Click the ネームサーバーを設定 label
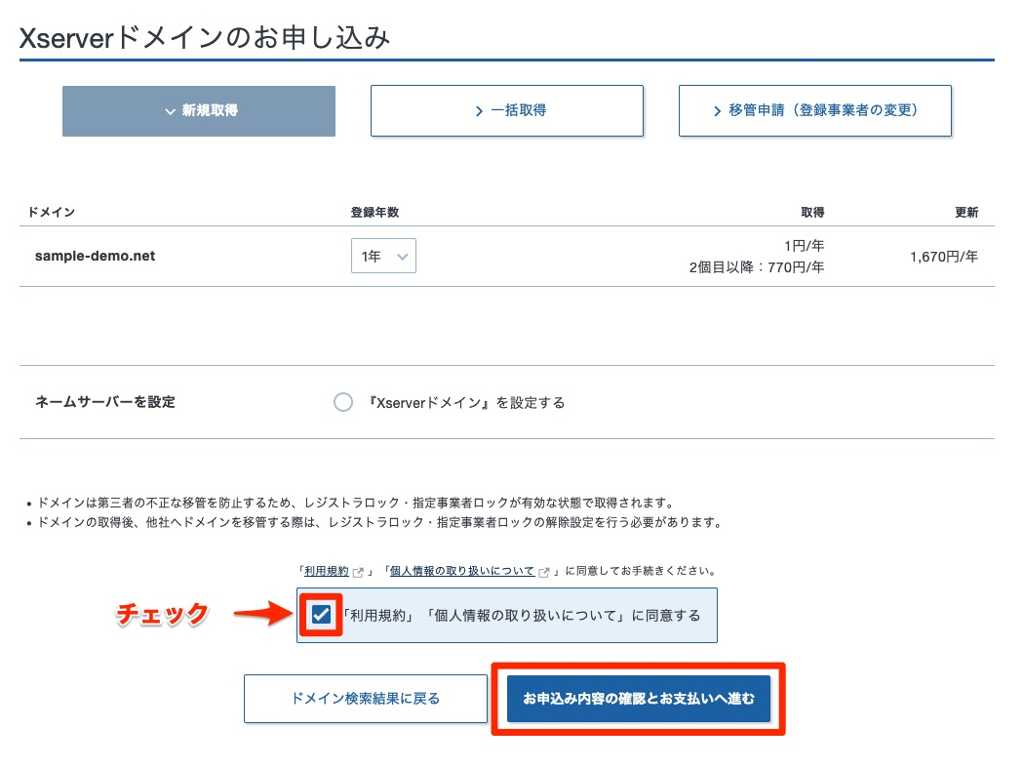Screen dimensions: 1024x769 pos(105,402)
